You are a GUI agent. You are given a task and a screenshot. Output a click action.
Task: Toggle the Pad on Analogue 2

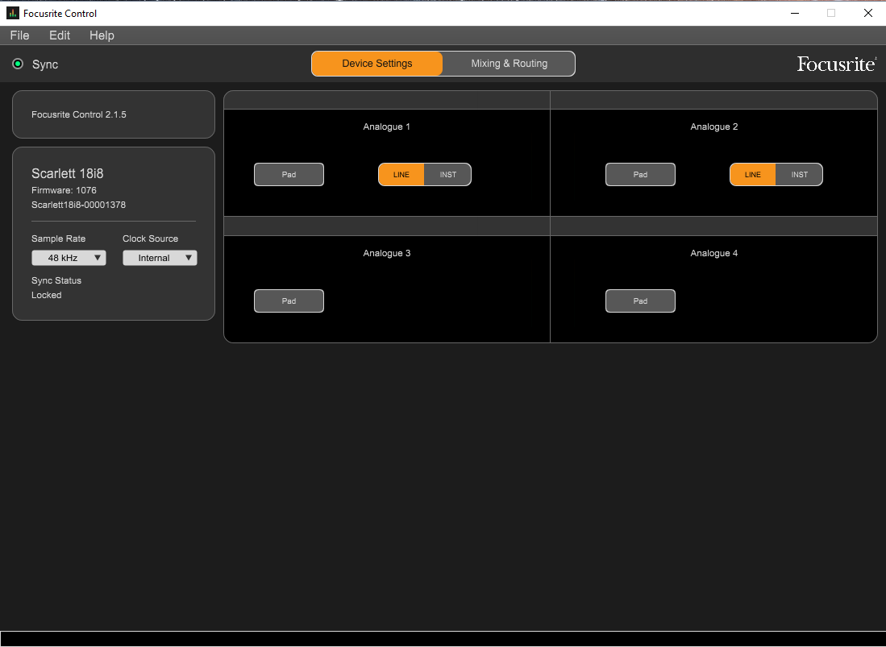(640, 175)
